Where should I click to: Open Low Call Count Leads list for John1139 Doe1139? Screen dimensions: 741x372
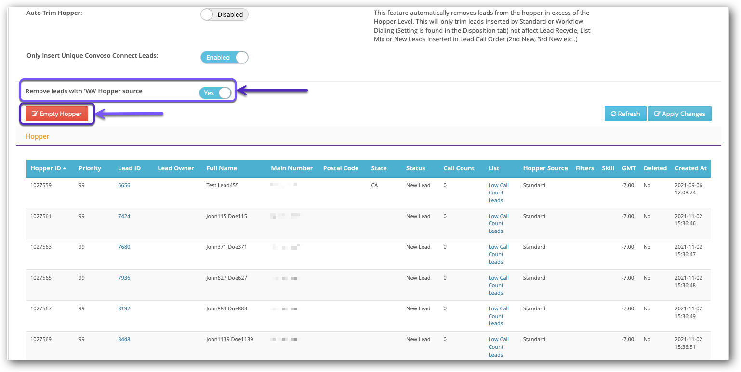[x=499, y=346]
